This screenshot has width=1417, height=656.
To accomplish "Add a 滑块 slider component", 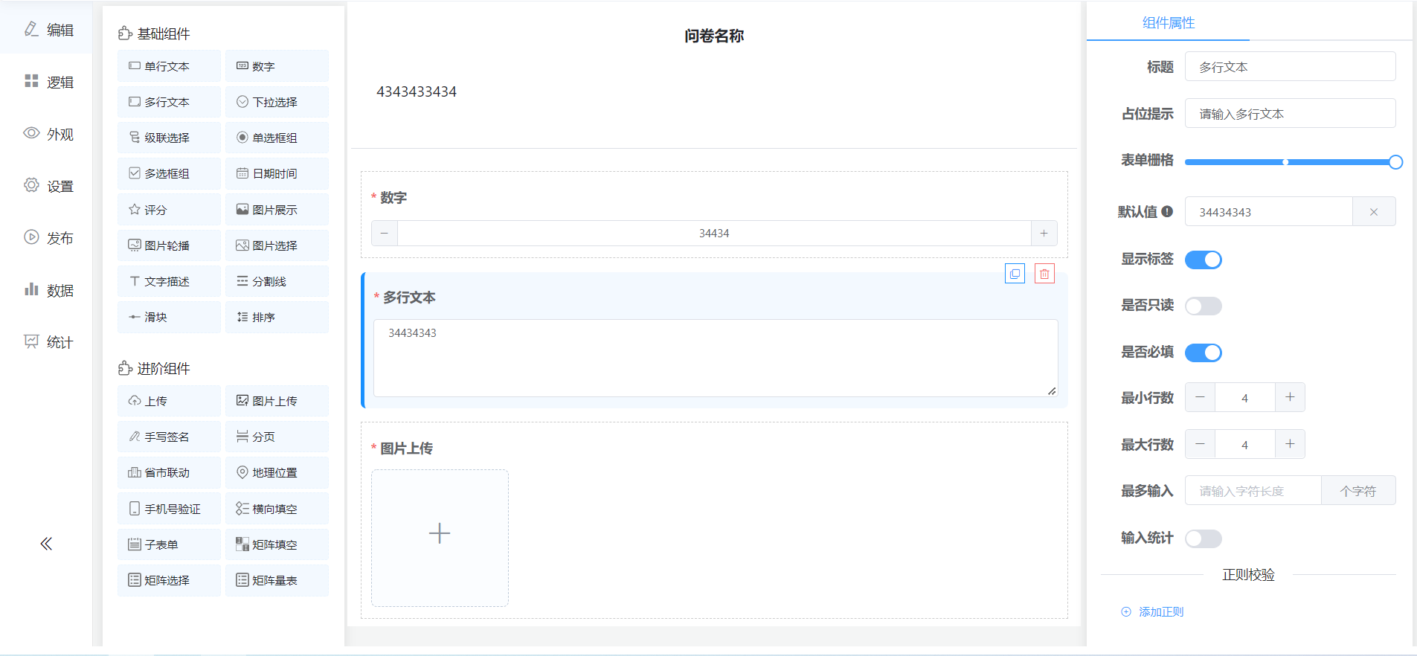I will tap(169, 317).
